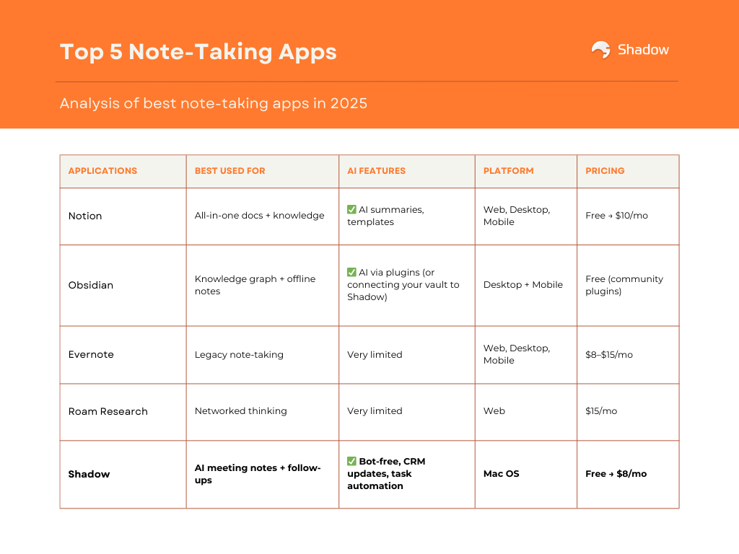Click the Shadow logo icon in the header
Viewport: 739px width, 554px height.
point(600,49)
